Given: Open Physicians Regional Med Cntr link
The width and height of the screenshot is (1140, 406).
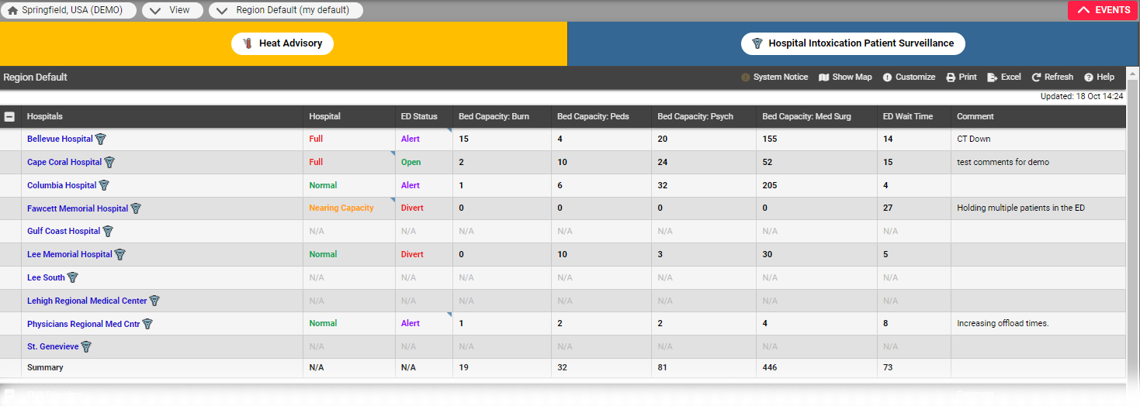Looking at the screenshot, I should click(84, 324).
